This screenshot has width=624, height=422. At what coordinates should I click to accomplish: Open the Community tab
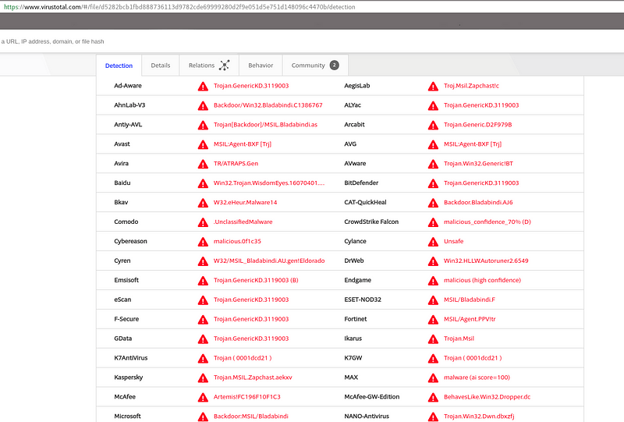(308, 66)
